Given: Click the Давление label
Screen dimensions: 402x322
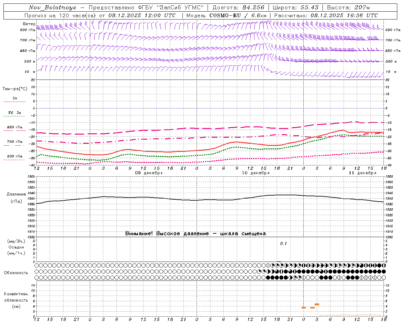Looking at the screenshot, I should (16, 194).
